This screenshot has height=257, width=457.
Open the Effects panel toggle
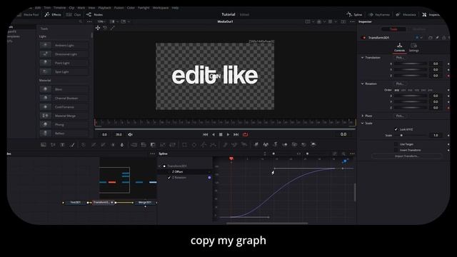click(53, 14)
